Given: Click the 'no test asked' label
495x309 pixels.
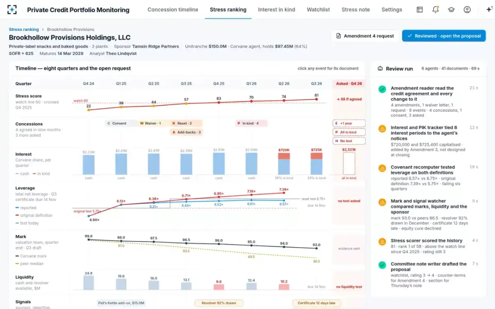Looking at the screenshot, I should [x=349, y=201].
